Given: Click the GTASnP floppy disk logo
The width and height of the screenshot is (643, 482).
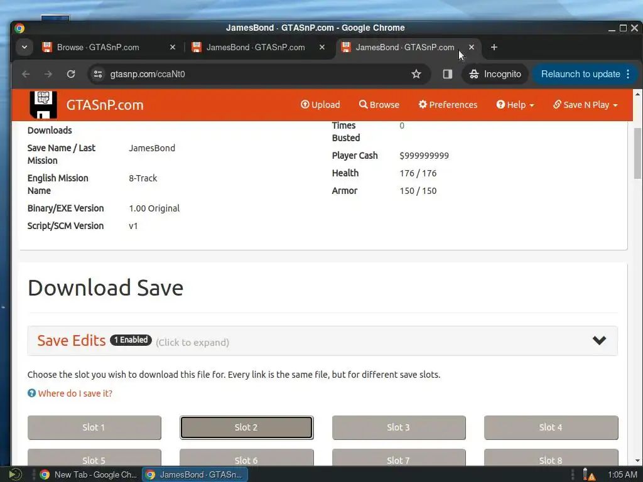Looking at the screenshot, I should (43, 105).
